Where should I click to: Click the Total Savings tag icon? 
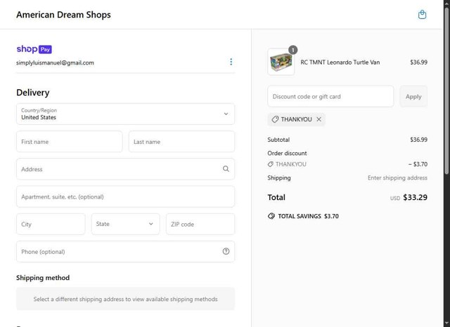[x=271, y=216]
